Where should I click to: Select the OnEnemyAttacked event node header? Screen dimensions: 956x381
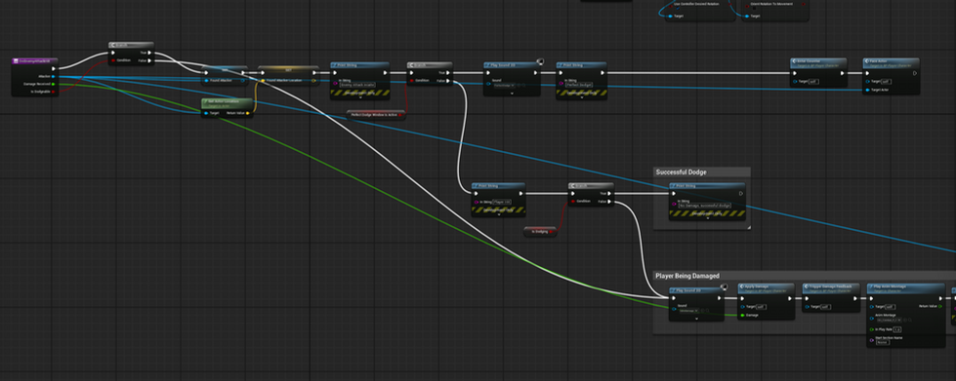(35, 60)
